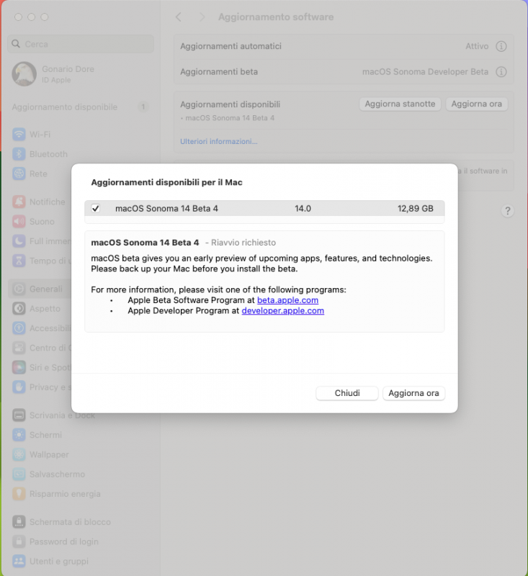Open Gonario Dore Apple ID profile picture
The height and width of the screenshot is (576, 528).
pyautogui.click(x=24, y=74)
